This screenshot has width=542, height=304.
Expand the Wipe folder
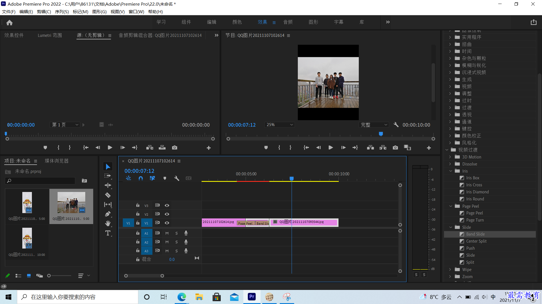point(450,270)
